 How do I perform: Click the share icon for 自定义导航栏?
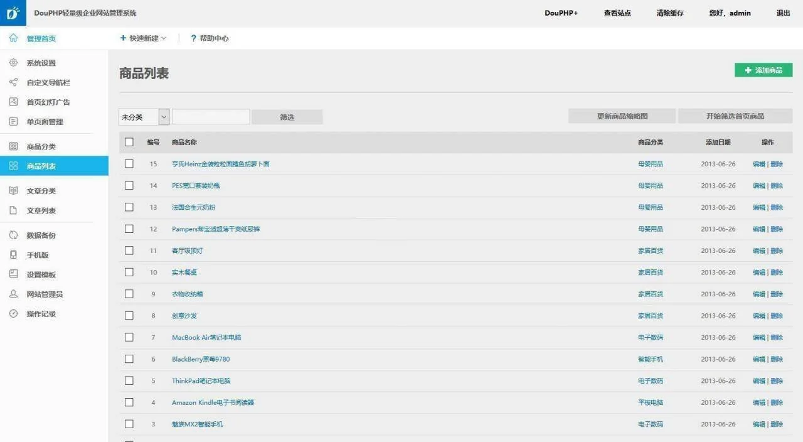coord(13,82)
